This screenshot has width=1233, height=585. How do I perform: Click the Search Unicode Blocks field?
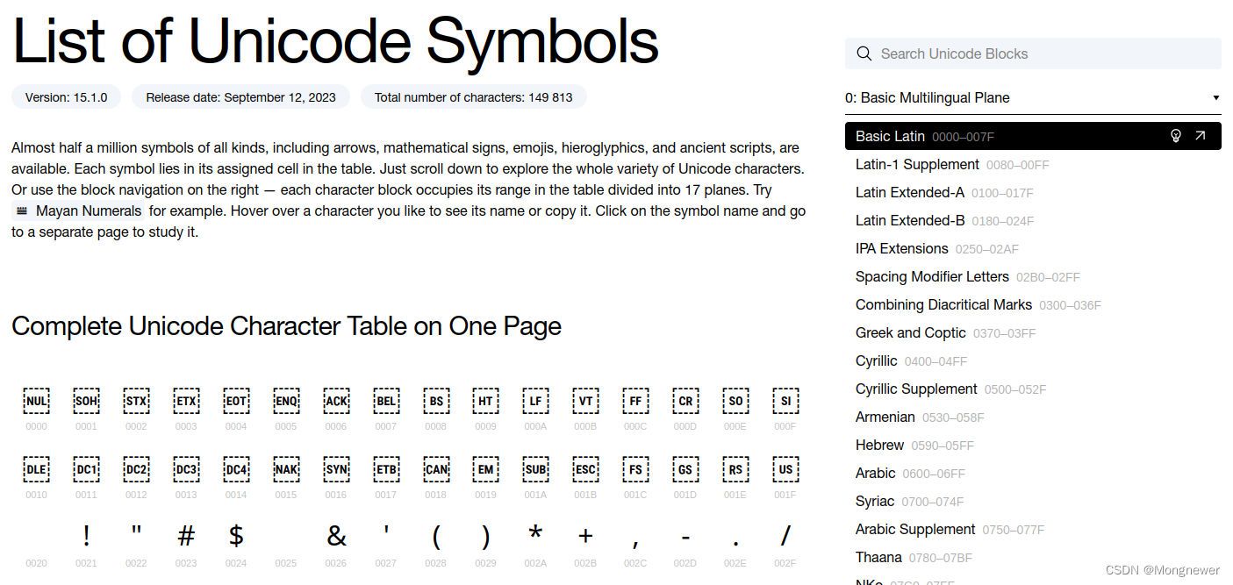1033,54
